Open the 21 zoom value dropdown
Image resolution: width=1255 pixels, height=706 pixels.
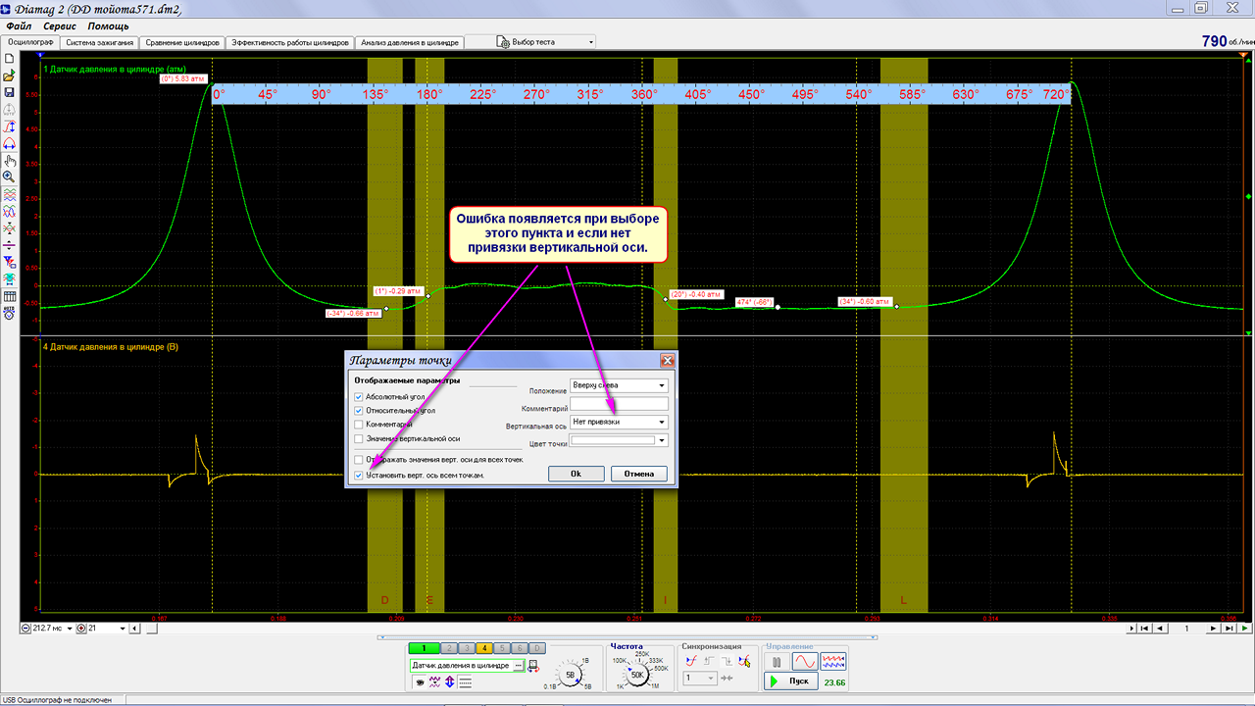[122, 628]
